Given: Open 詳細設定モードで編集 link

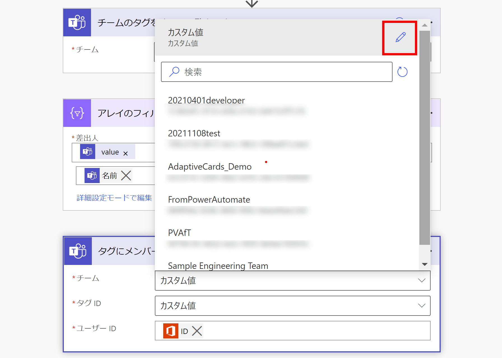Looking at the screenshot, I should (x=114, y=198).
